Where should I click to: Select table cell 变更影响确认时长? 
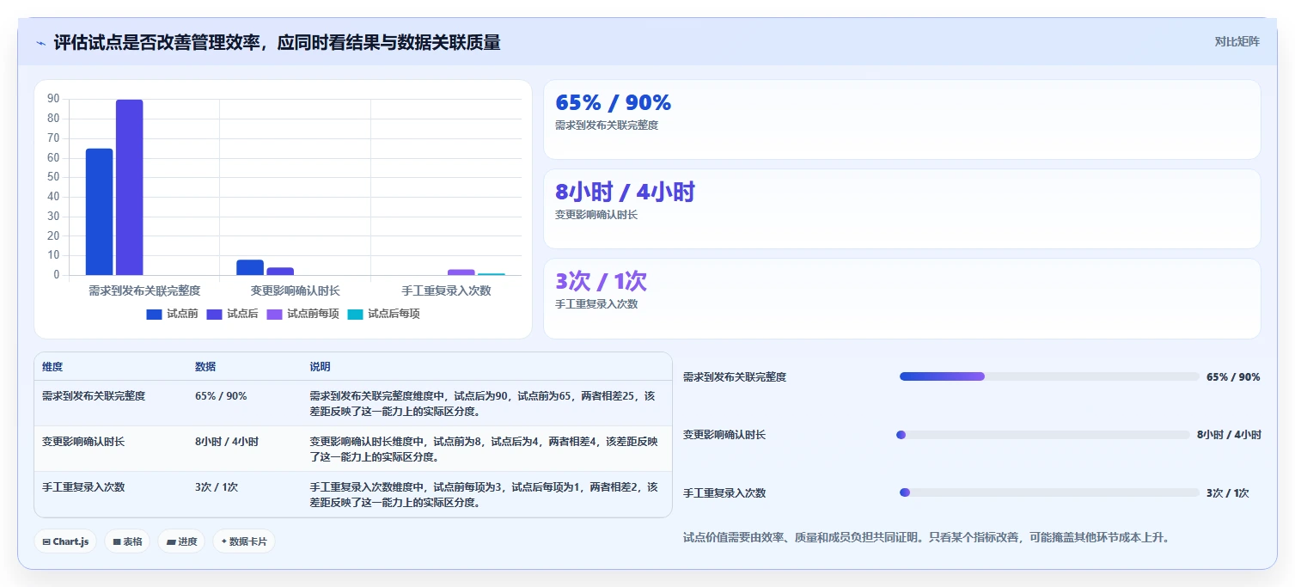coord(83,442)
